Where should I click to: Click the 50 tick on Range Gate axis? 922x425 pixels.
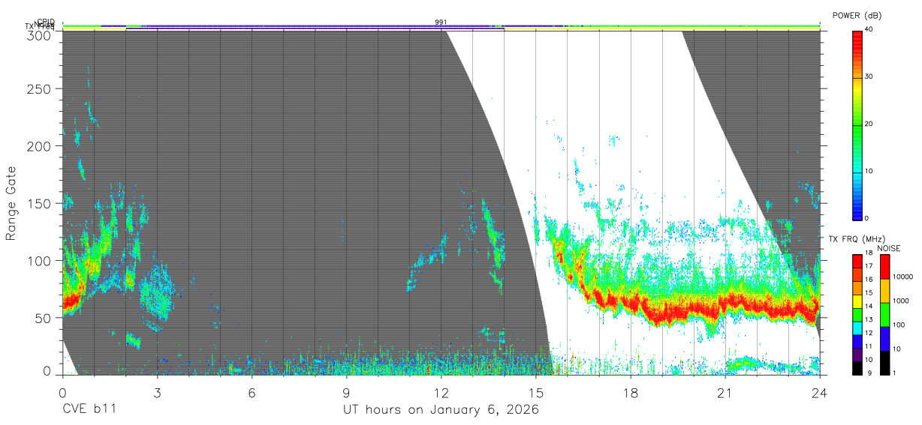(43, 318)
